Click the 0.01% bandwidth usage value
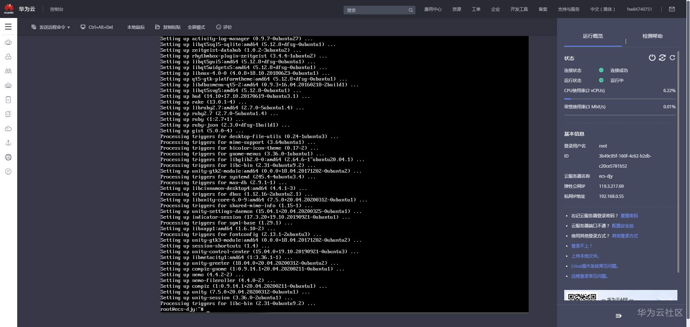This screenshot has height=327, width=690. 670,107
